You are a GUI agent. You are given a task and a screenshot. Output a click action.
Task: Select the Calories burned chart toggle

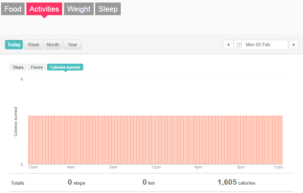click(x=65, y=67)
